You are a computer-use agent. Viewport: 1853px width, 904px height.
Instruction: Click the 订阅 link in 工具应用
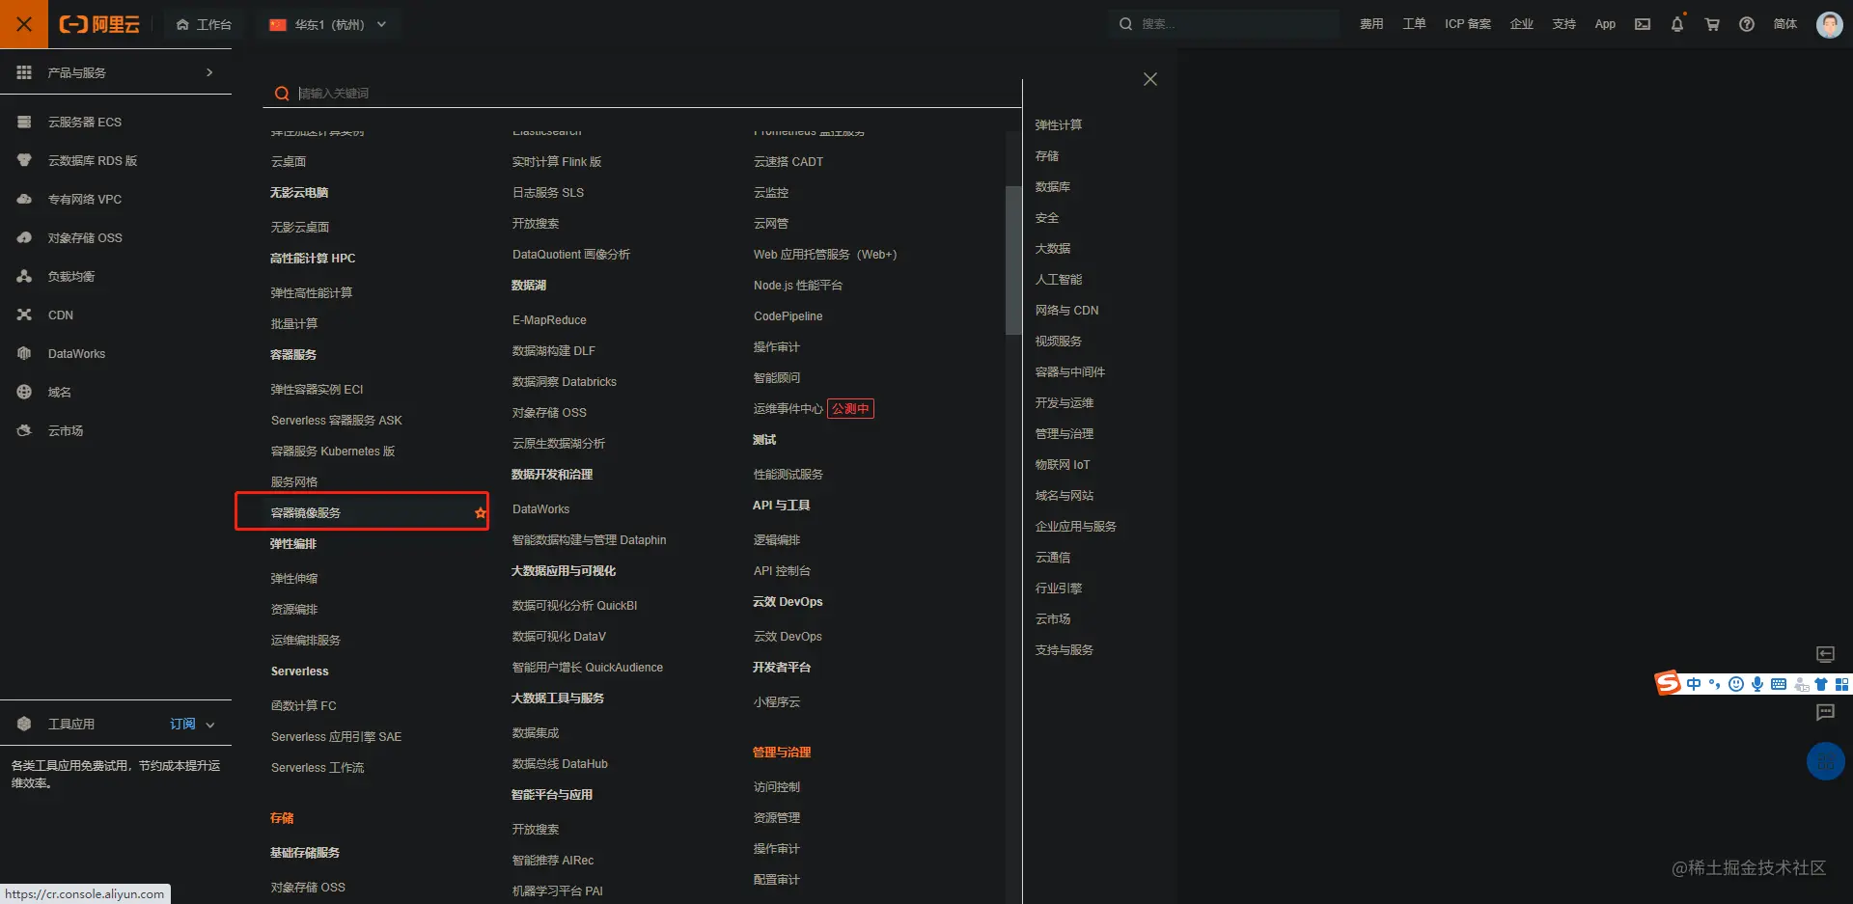[x=182, y=724]
